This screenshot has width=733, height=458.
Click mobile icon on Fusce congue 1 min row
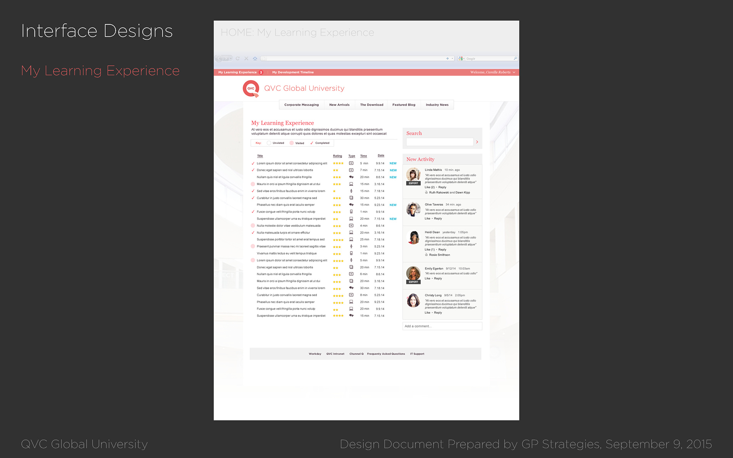pyautogui.click(x=351, y=212)
